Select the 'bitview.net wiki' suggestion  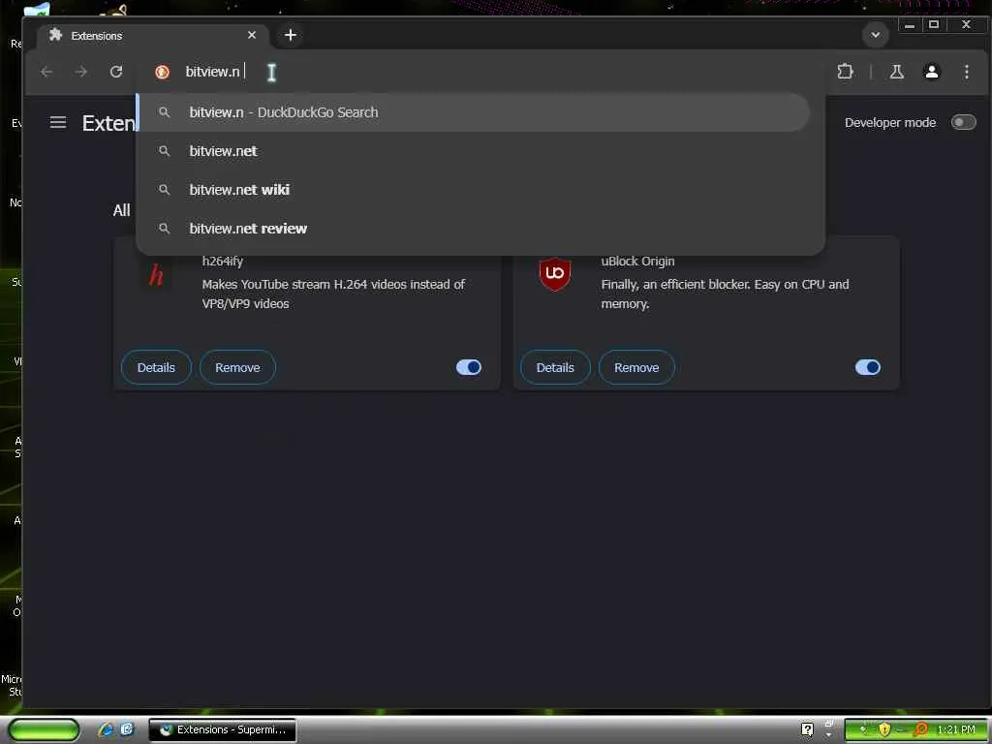[x=473, y=190]
